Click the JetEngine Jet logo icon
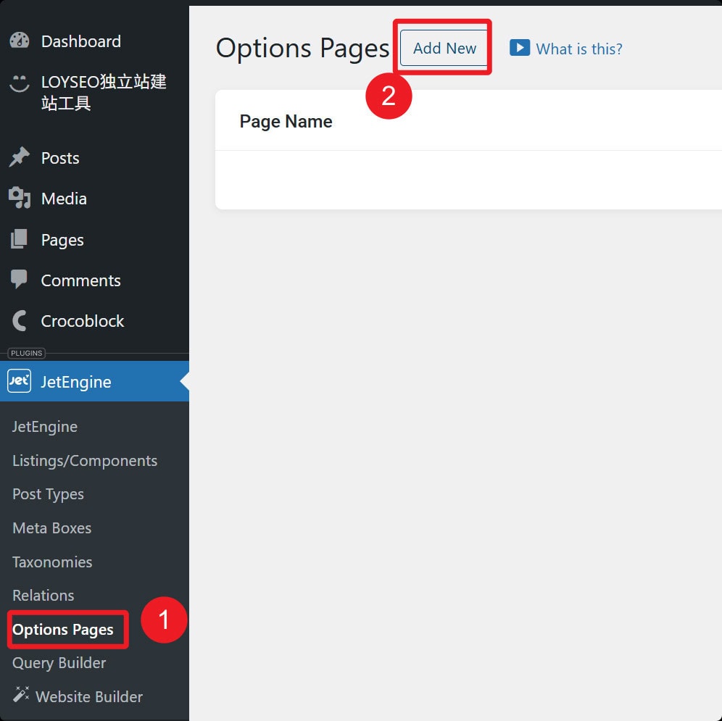Viewport: 722px width, 721px height. (x=20, y=381)
